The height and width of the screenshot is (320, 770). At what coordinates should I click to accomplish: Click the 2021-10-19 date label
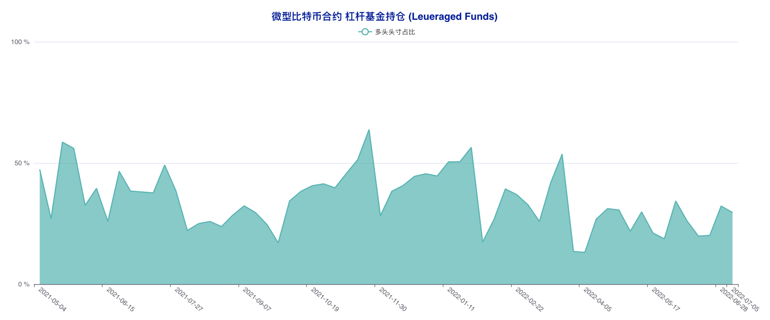(325, 300)
